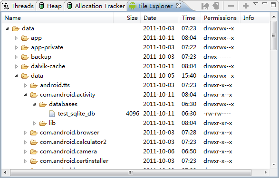Expand the dalvik-cache folder

click(x=16, y=66)
